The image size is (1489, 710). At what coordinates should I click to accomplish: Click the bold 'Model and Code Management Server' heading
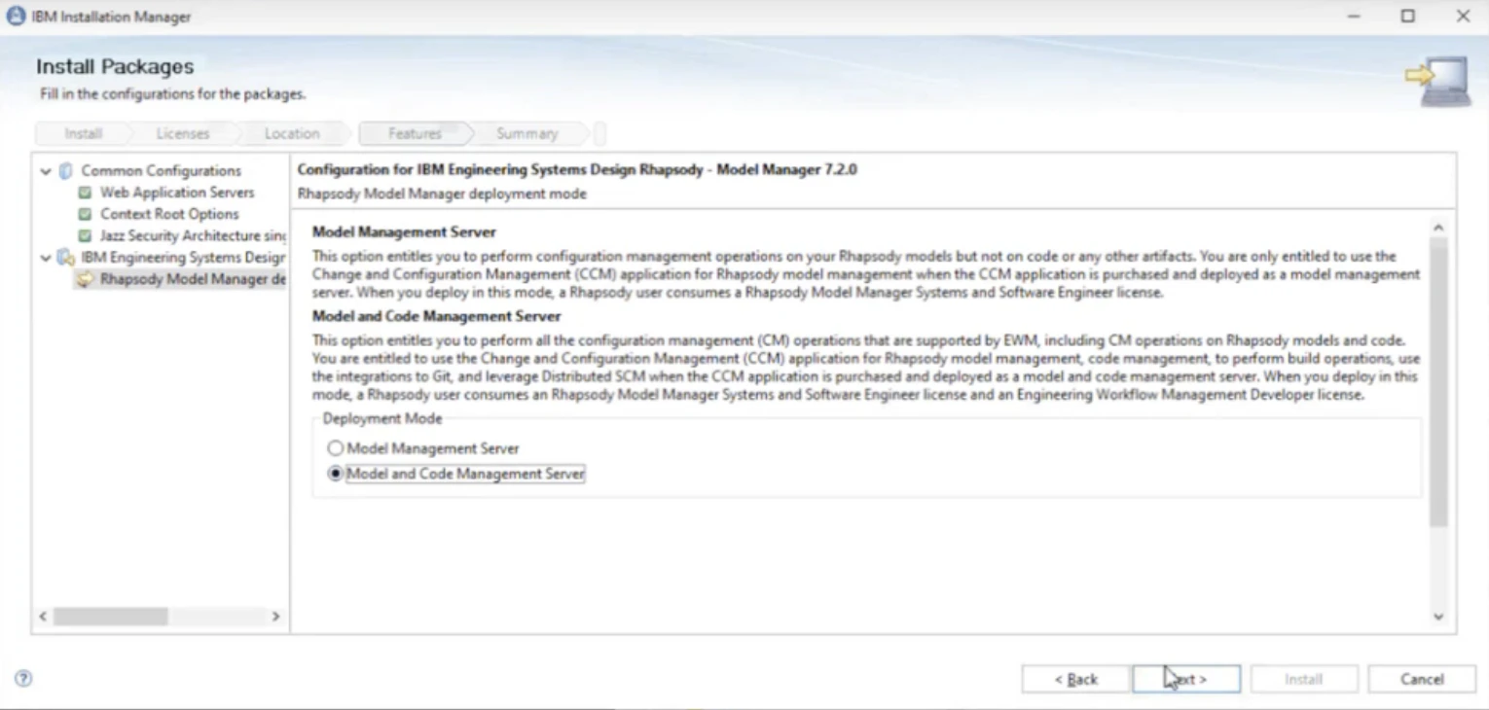437,316
